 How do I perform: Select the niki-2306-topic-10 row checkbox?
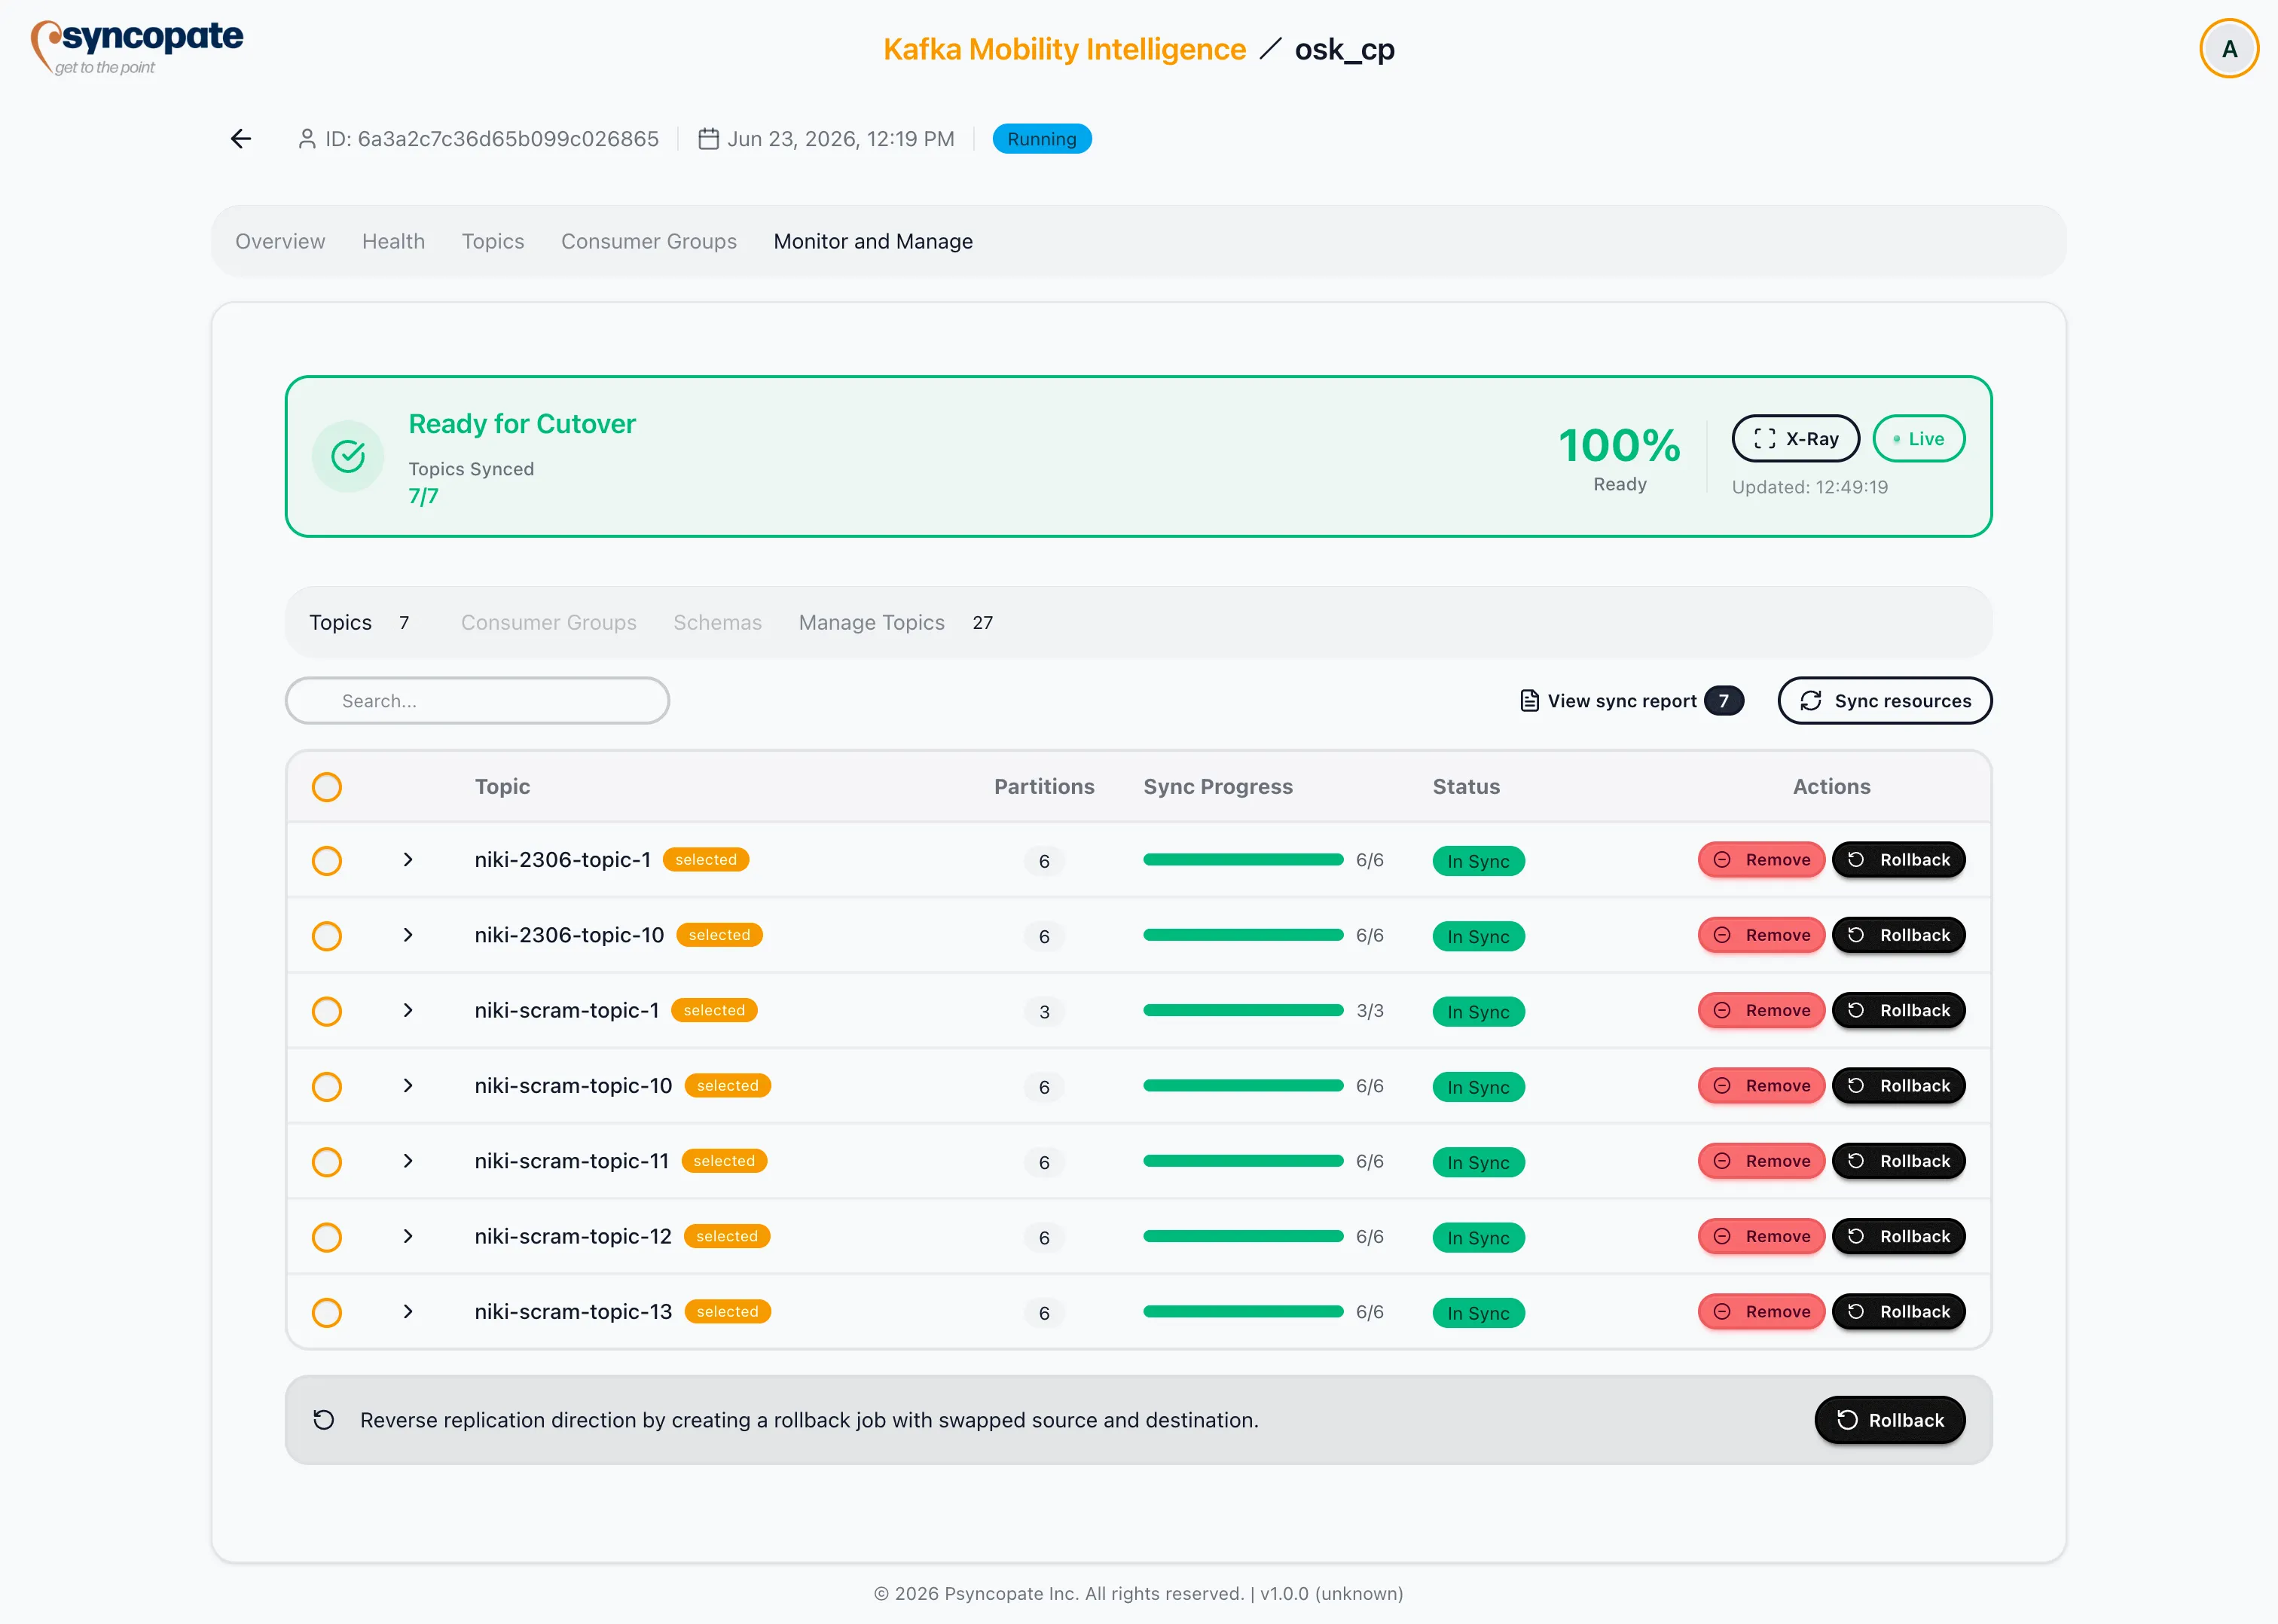pyautogui.click(x=327, y=936)
